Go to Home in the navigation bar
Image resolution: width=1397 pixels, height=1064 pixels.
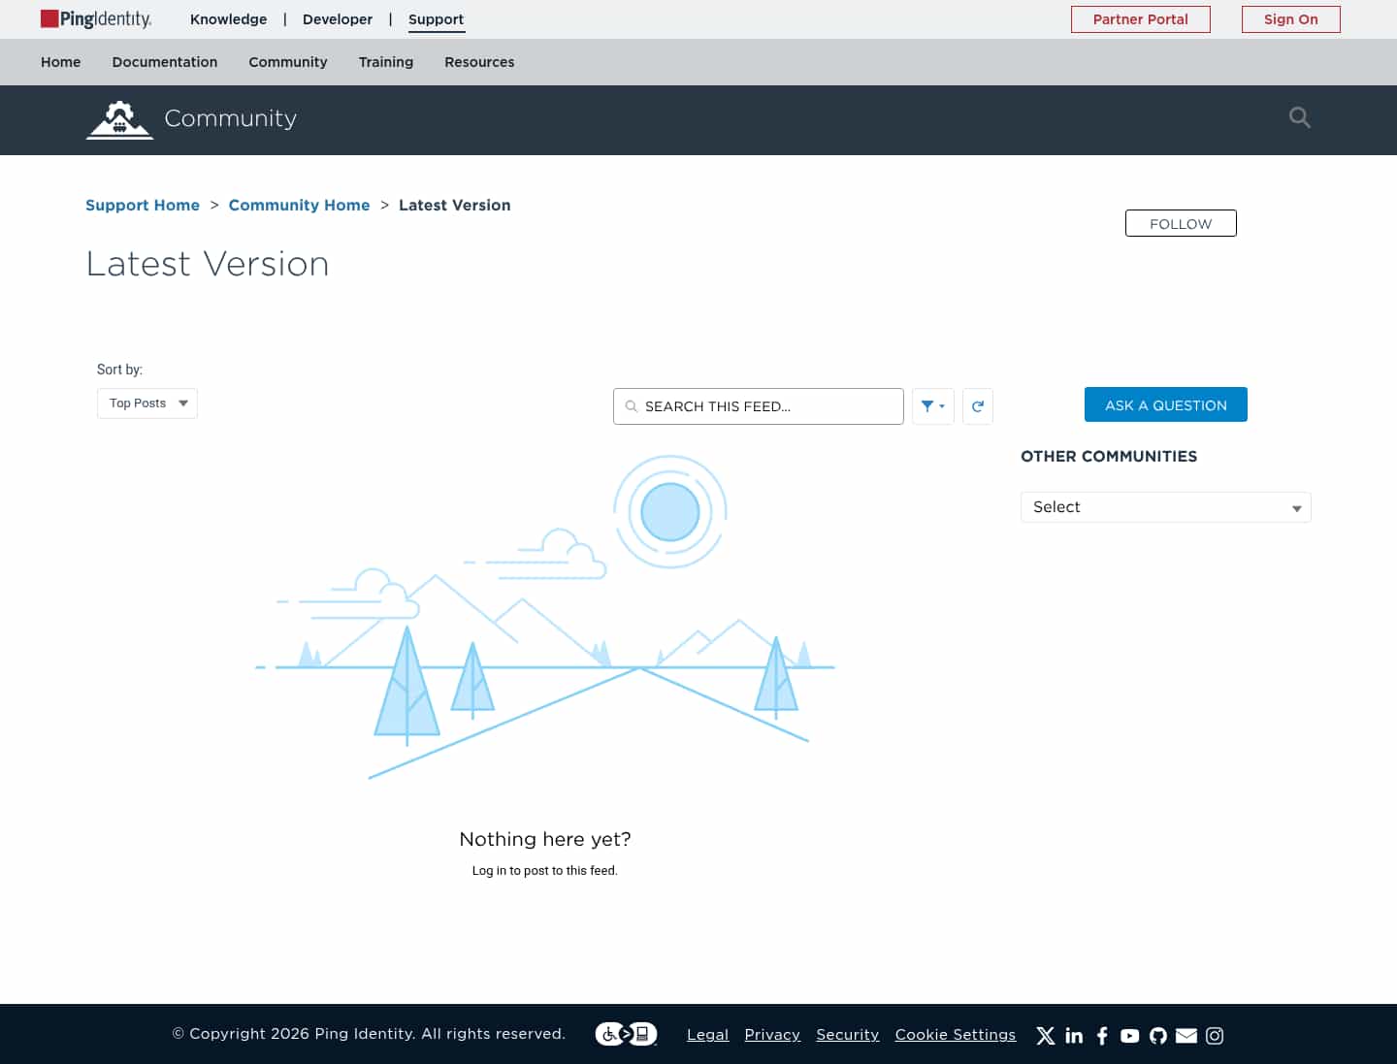61,62
